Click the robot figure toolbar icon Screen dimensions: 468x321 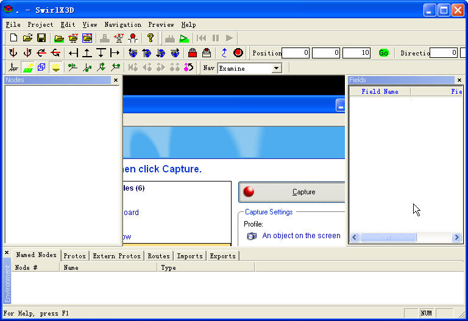[x=119, y=38]
